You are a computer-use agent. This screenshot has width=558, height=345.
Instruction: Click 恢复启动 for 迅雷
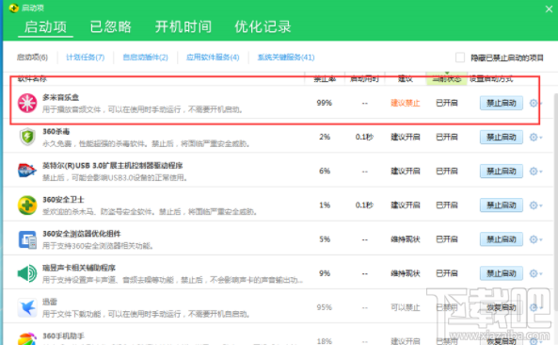pyautogui.click(x=501, y=307)
